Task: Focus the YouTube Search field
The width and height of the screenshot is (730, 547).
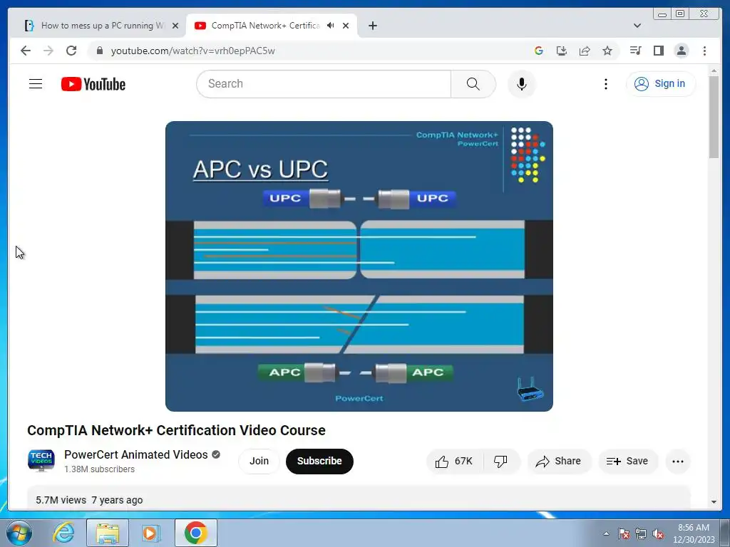Action: (324, 84)
